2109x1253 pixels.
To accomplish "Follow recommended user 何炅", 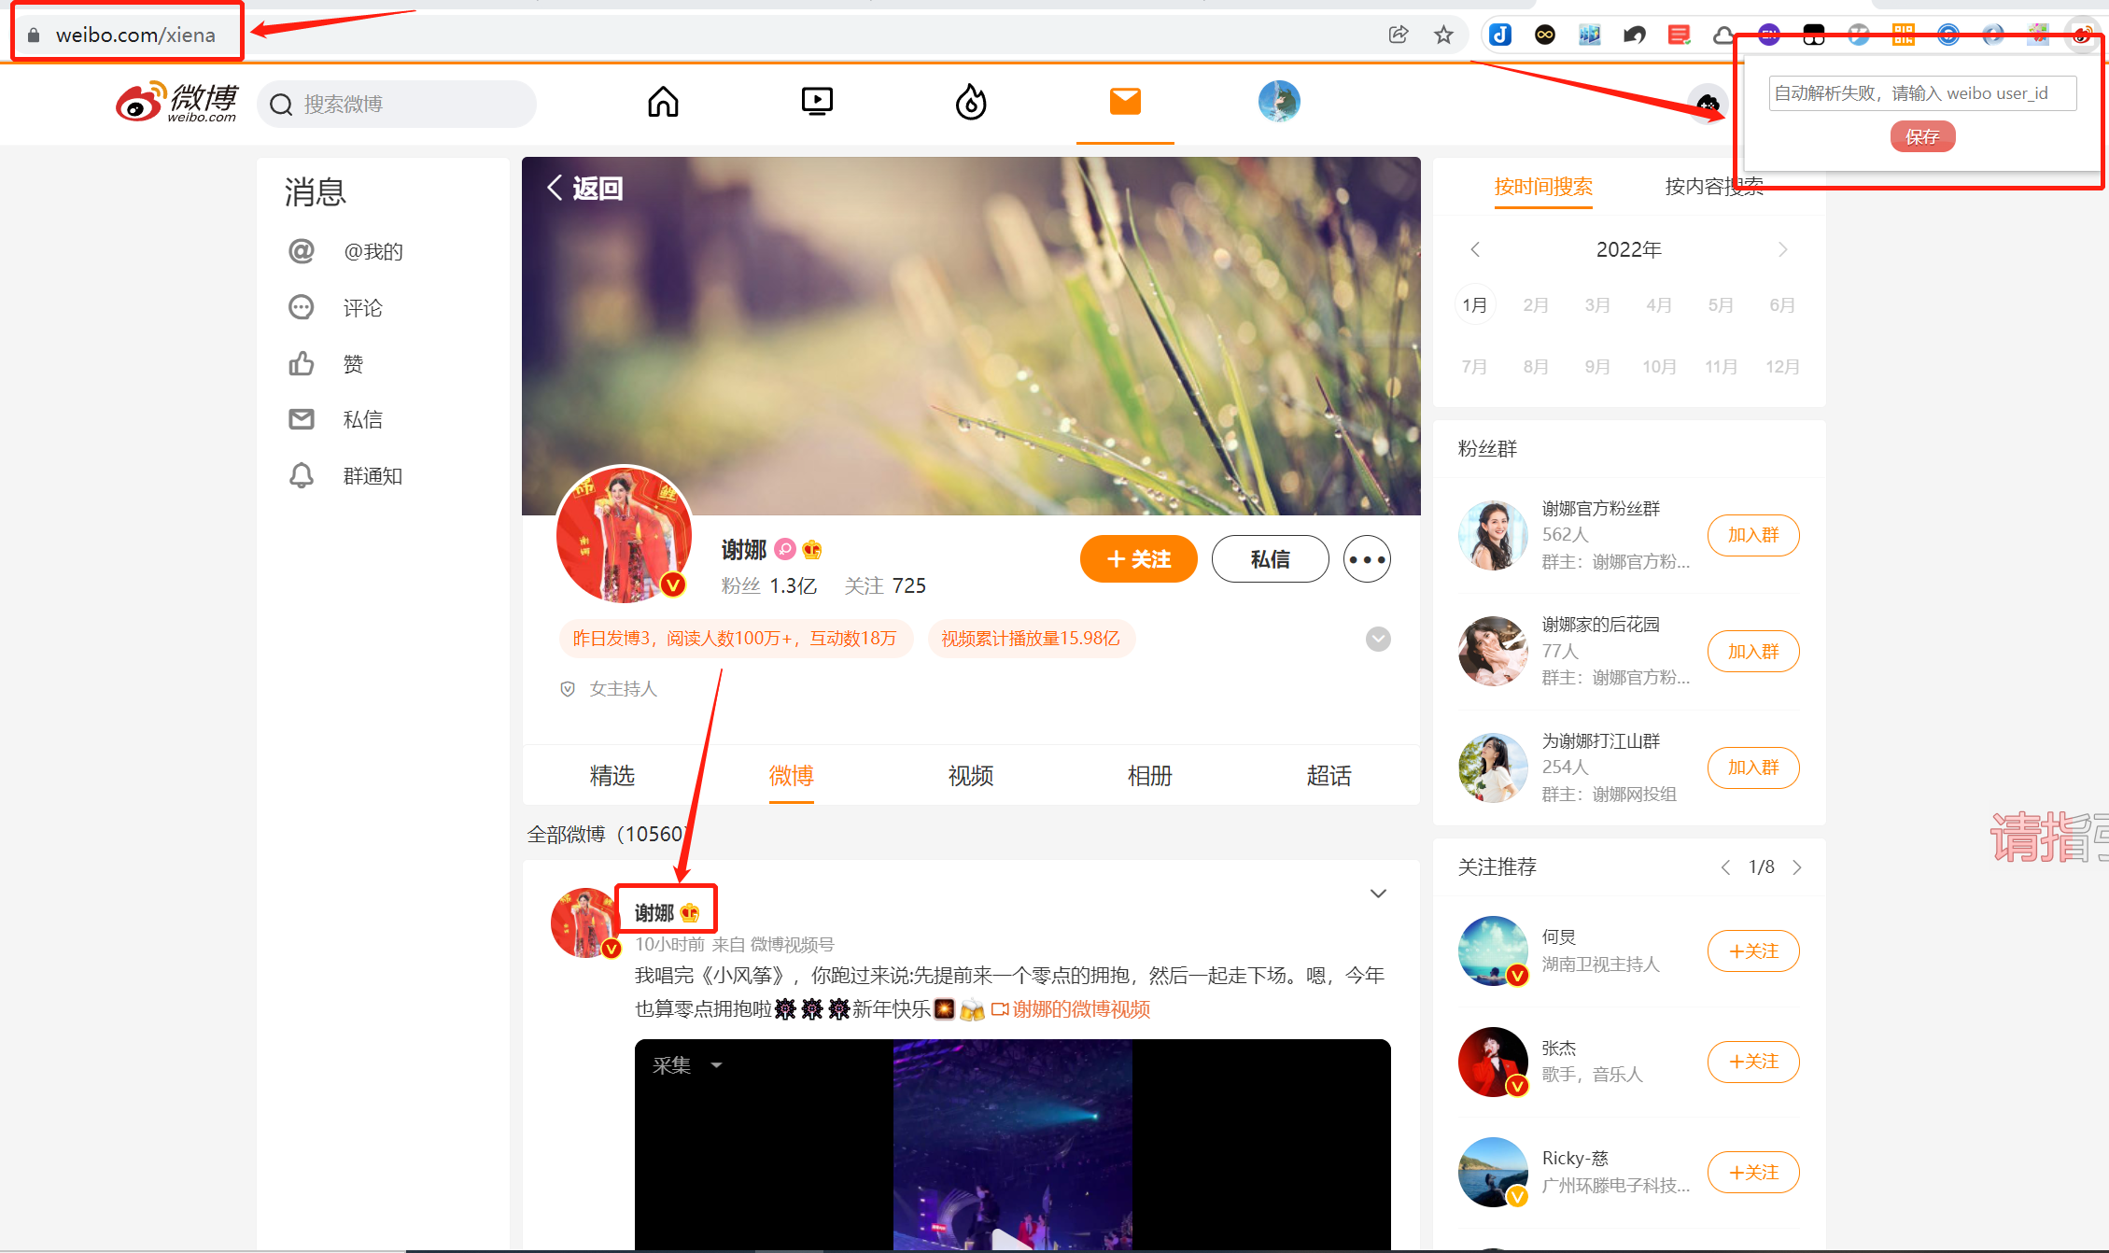I will click(x=1752, y=950).
